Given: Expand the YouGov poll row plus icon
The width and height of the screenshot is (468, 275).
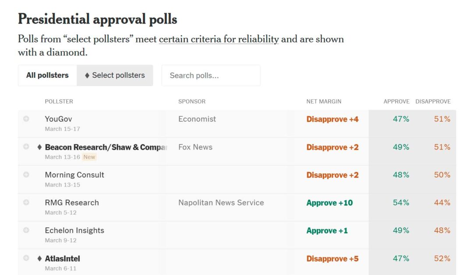Looking at the screenshot, I should click(x=26, y=119).
